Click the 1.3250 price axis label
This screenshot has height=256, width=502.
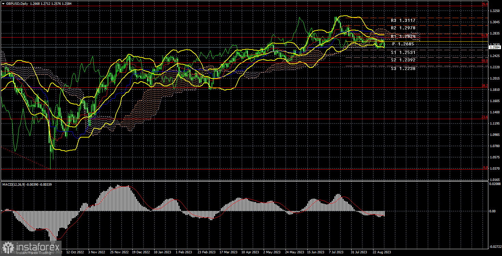tap(494, 11)
